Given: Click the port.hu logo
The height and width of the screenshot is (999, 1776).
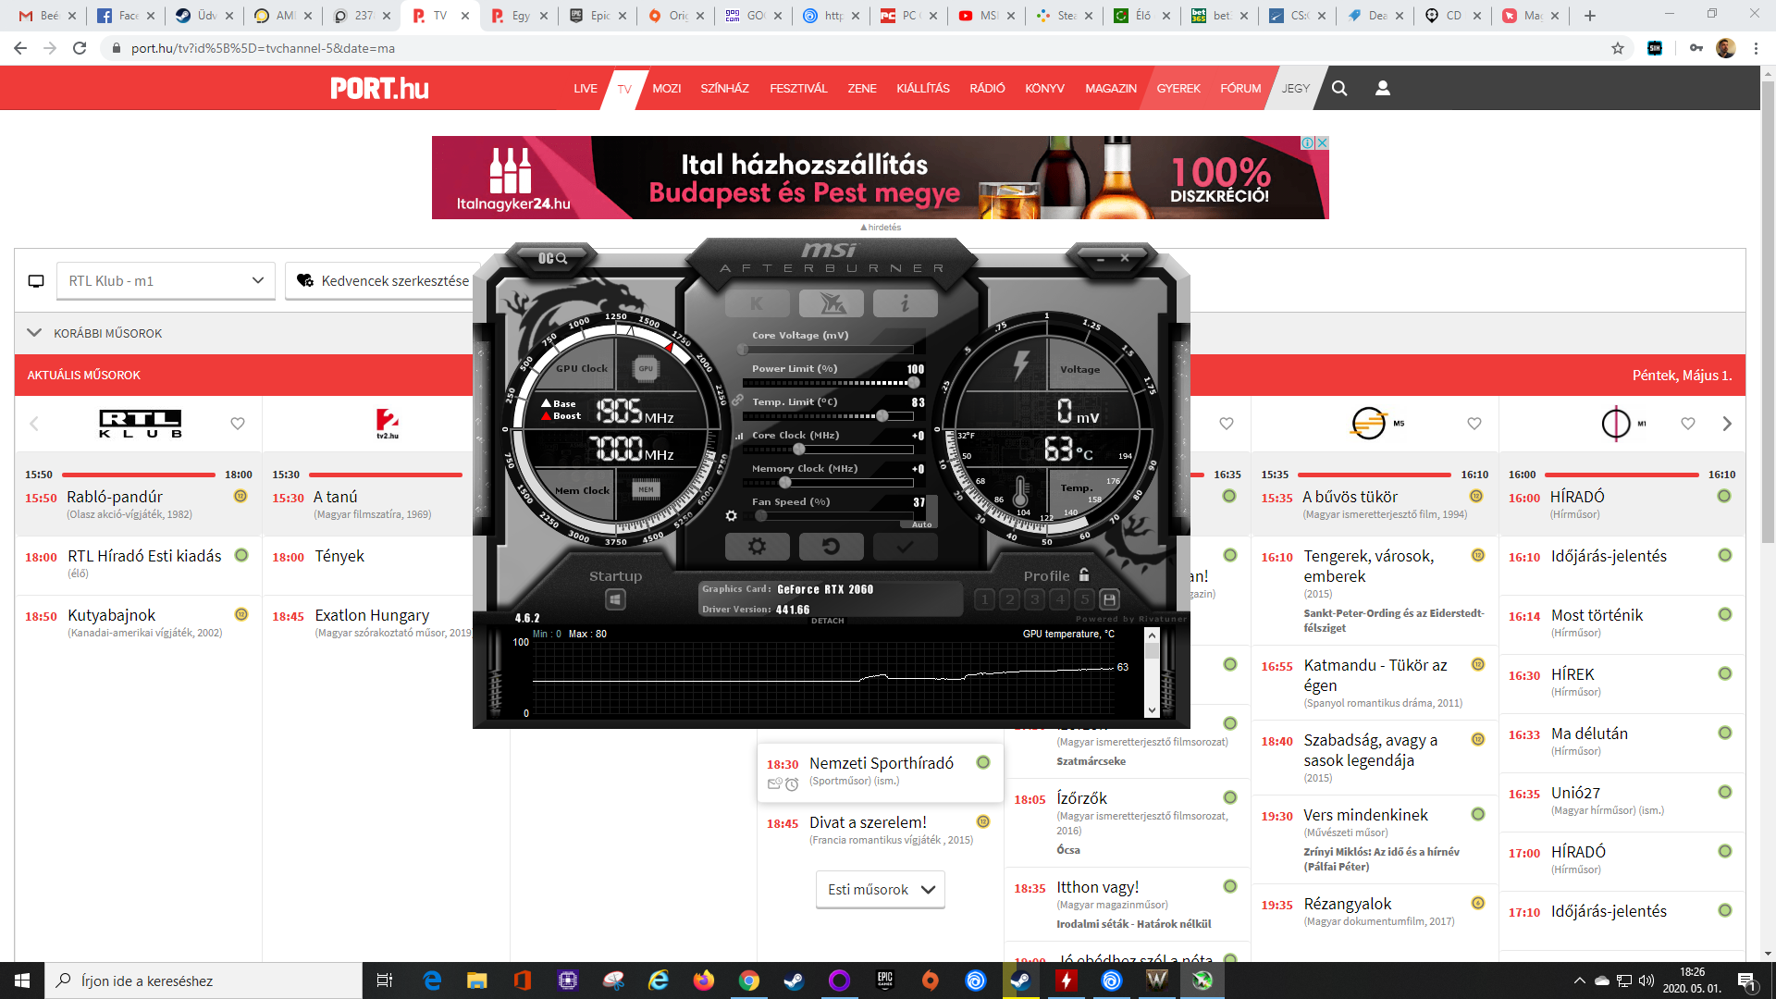Looking at the screenshot, I should pos(379,88).
